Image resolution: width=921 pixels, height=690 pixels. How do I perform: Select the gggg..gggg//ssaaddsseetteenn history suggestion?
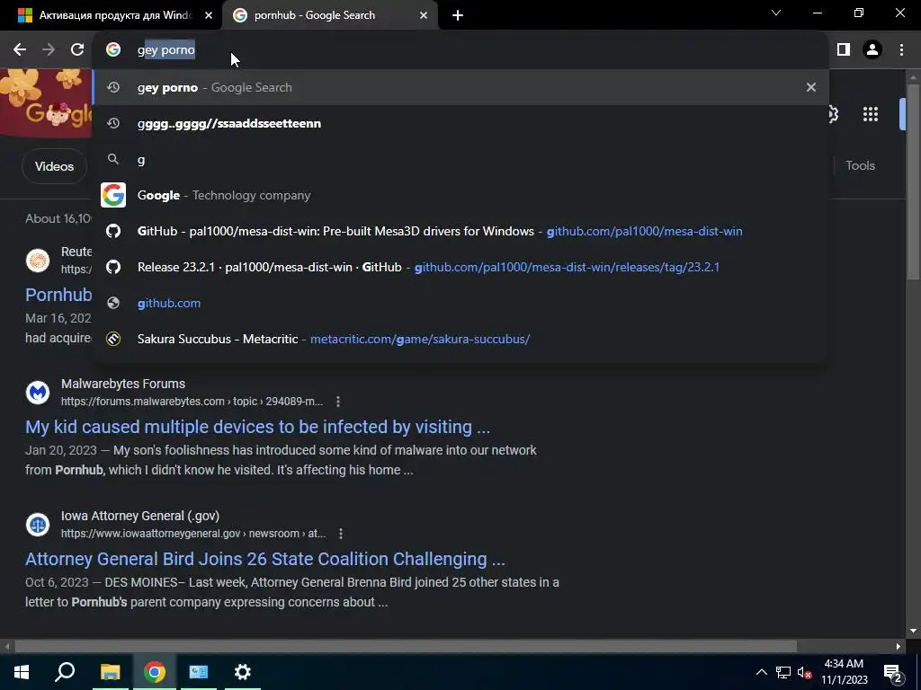[x=460, y=123]
